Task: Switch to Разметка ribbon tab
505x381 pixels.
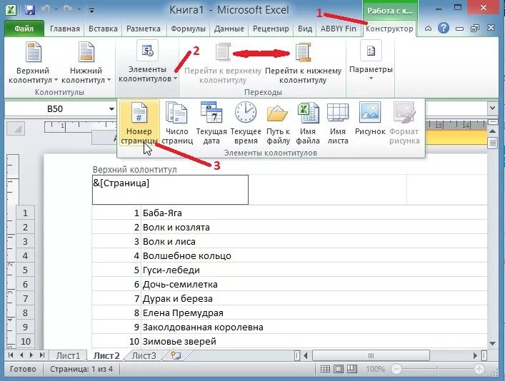Action: click(144, 29)
